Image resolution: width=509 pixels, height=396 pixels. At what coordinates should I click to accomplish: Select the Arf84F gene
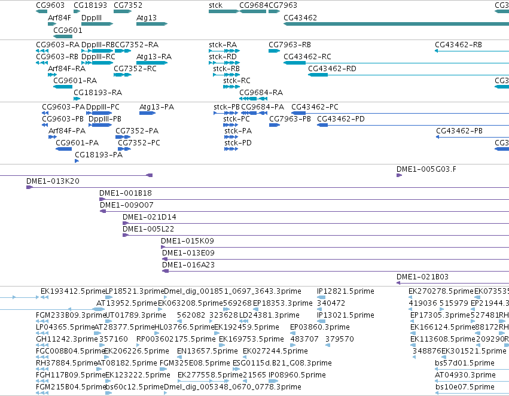pos(52,24)
